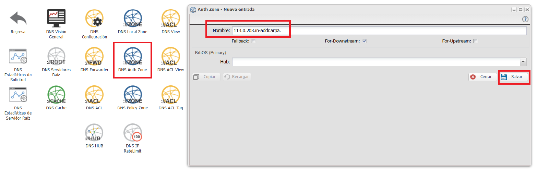Screen dimensions: 537x170
Task: Open the DNS IP RateLimit icon
Action: [132, 133]
